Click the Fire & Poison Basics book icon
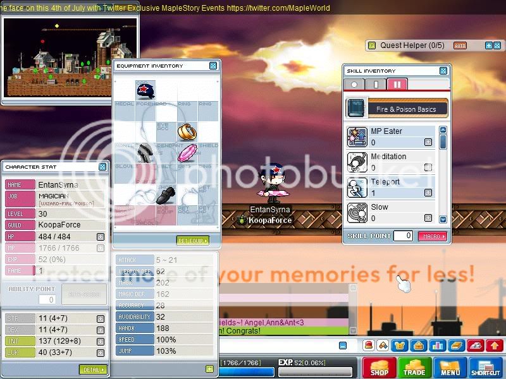 pyautogui.click(x=357, y=108)
